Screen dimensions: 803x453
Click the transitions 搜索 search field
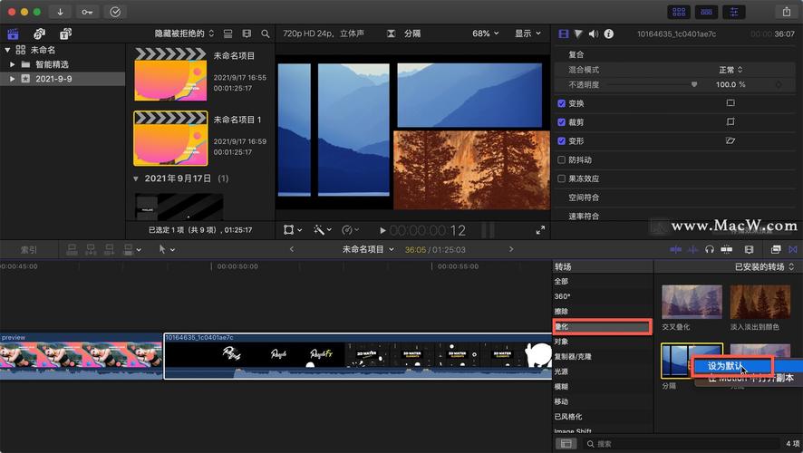(x=682, y=444)
